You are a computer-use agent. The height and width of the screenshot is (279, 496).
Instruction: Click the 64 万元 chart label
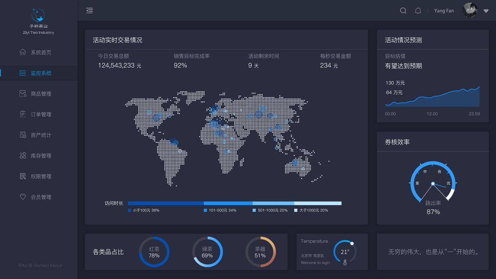click(394, 93)
